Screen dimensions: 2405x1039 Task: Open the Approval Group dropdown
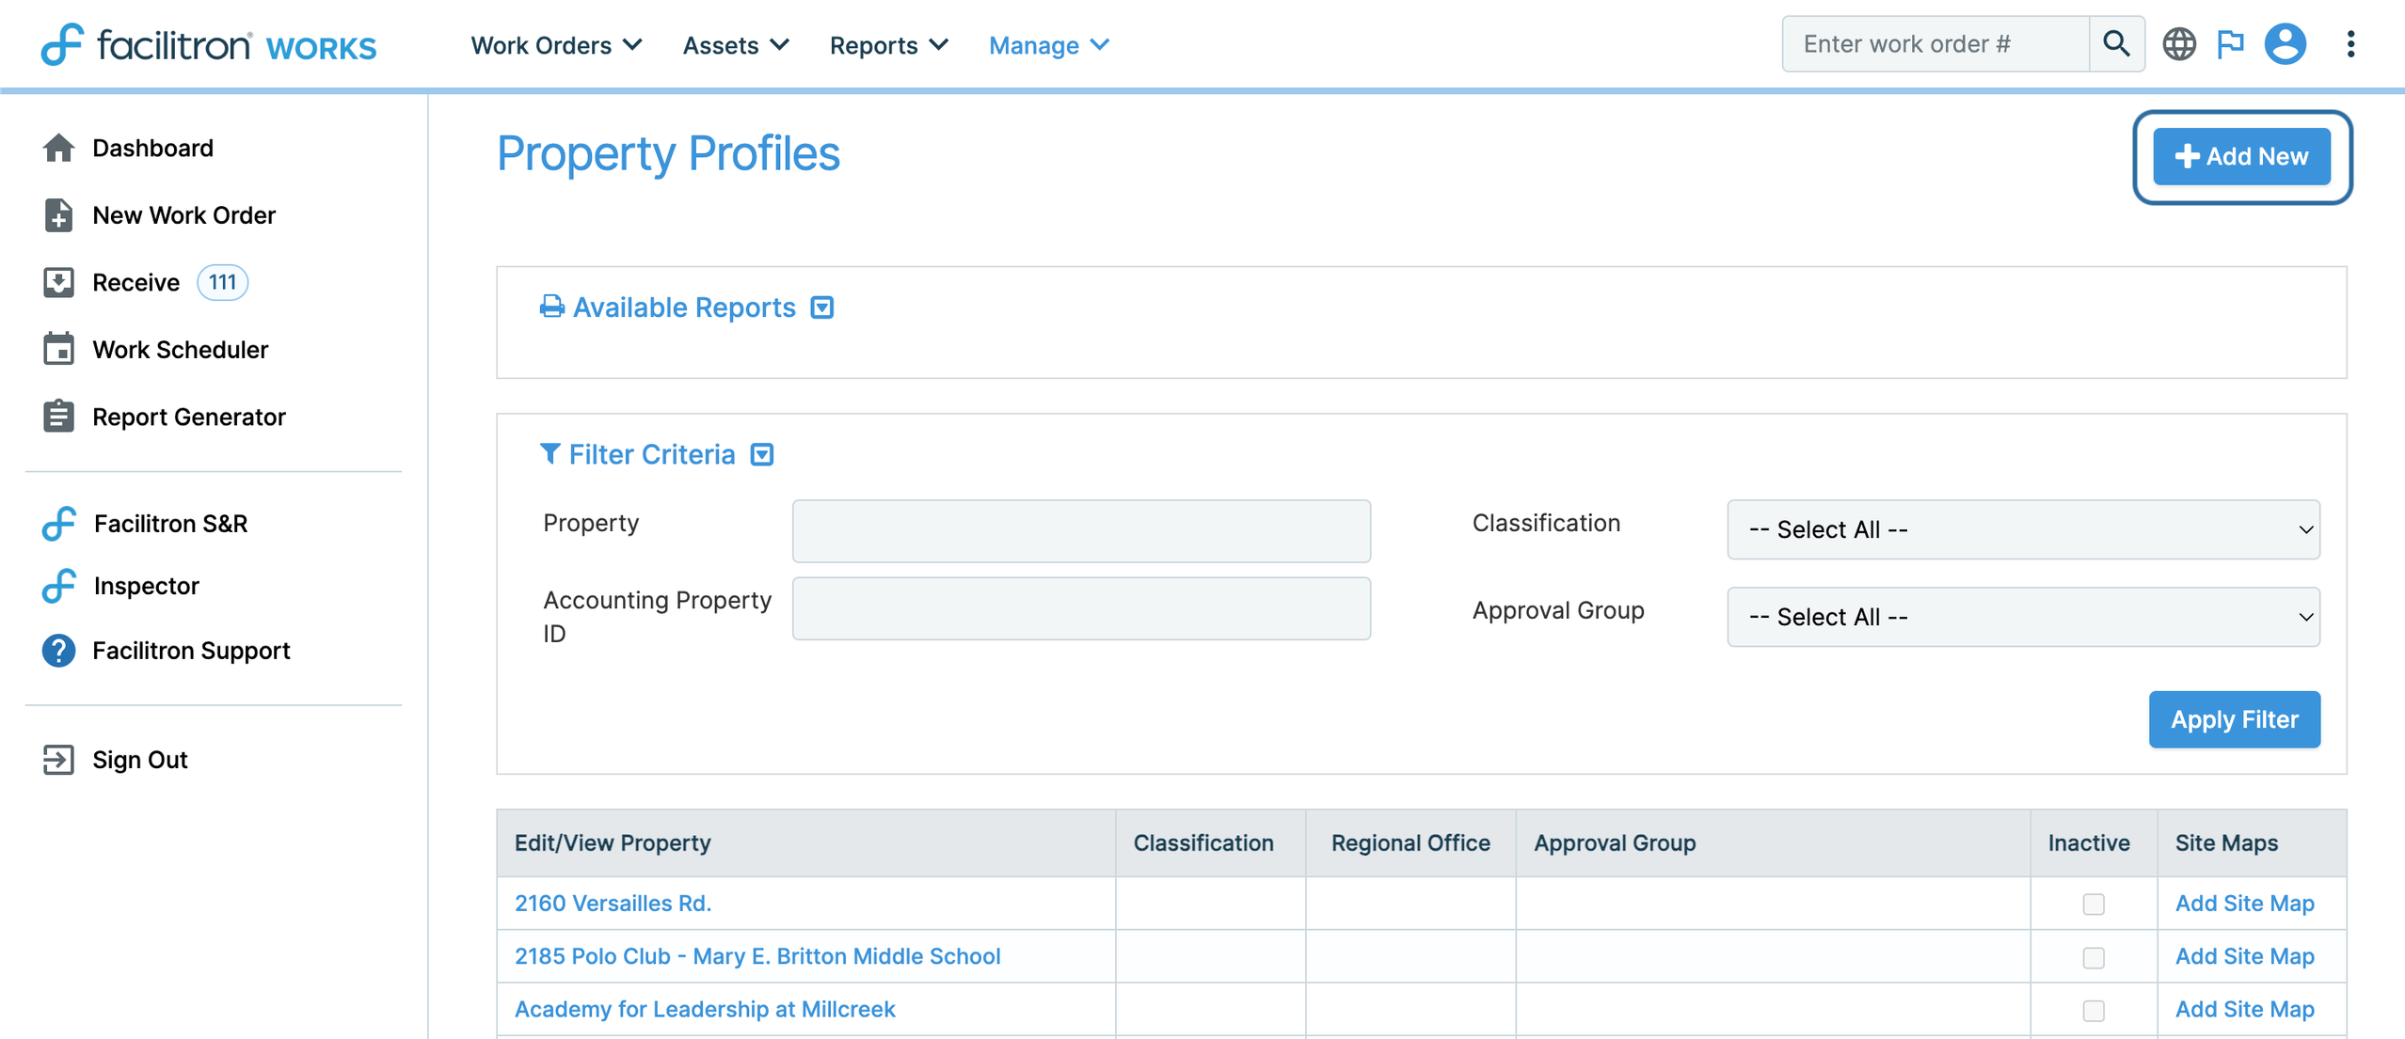tap(2022, 617)
